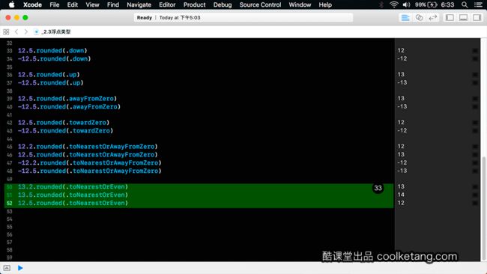Image resolution: width=487 pixels, height=274 pixels.
Task: Show the Standard editor
Action: [405, 18]
